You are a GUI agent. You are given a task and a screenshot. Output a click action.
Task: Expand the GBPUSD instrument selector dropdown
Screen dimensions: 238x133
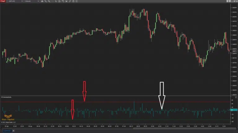[x=21, y=1]
